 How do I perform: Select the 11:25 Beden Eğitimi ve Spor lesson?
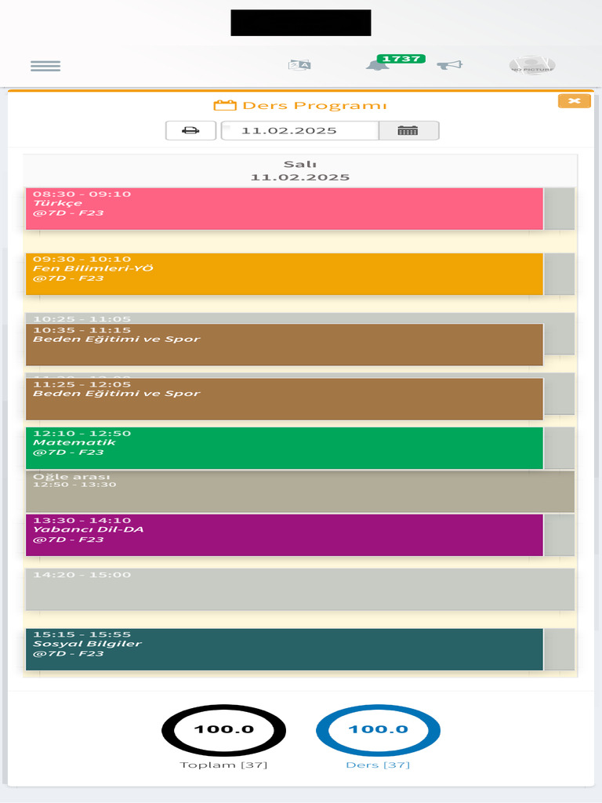pyautogui.click(x=284, y=399)
